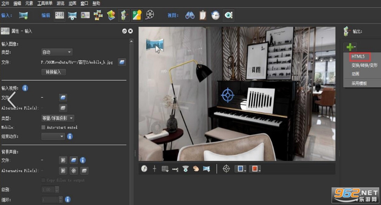Screen dimensions: 381x205
Task: Browse for background sound file
Action: [73, 160]
